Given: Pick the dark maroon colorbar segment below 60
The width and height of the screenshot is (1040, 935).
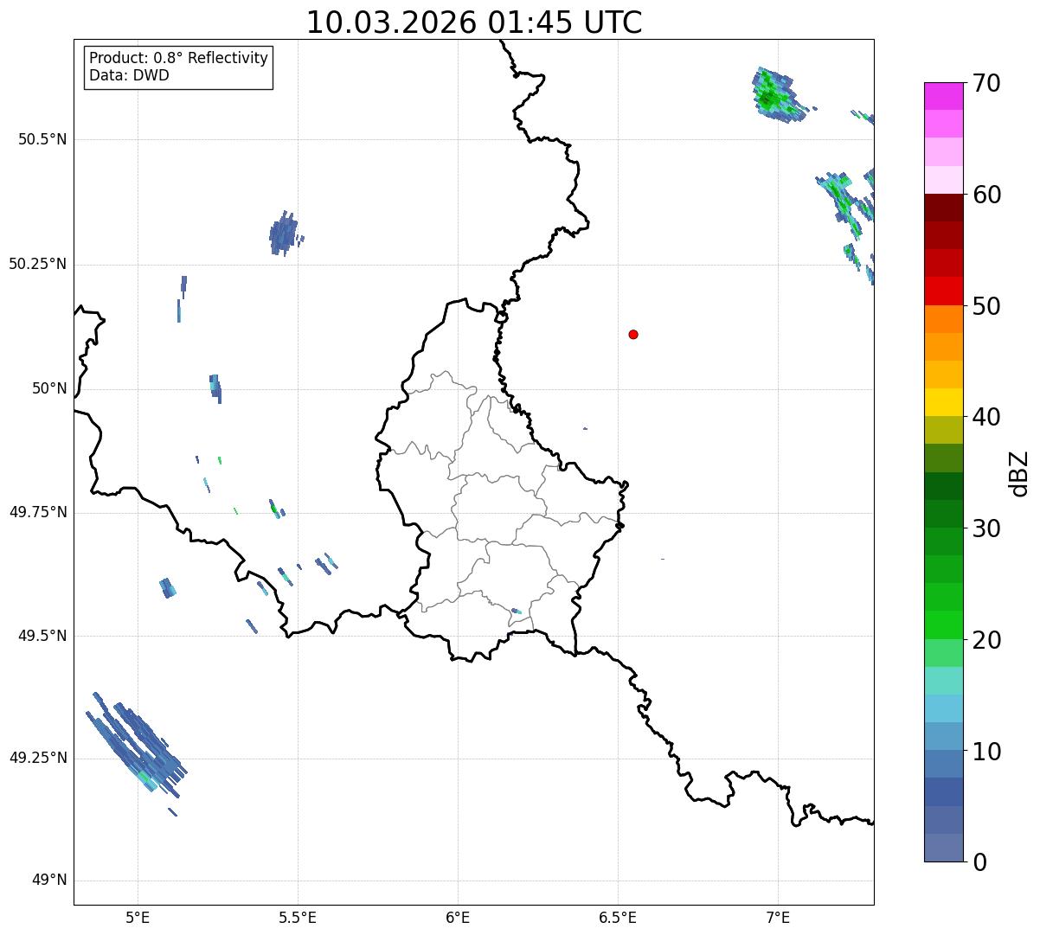Looking at the screenshot, I should (x=943, y=208).
